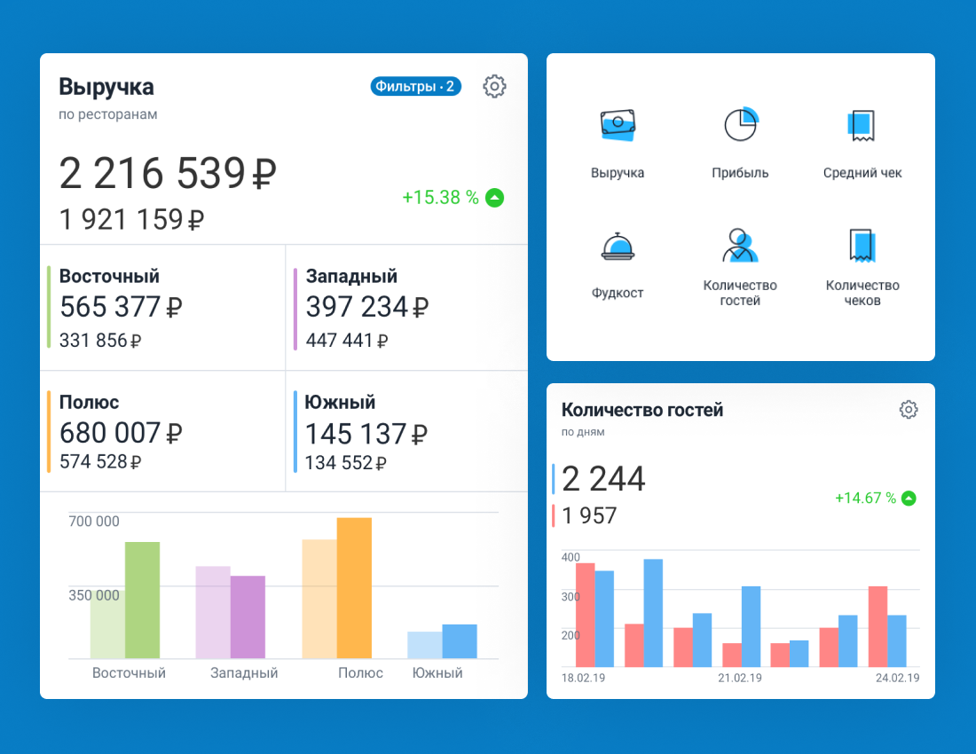This screenshot has height=754, width=976.
Task: Select the Фудкост serving dish icon
Action: 618,247
